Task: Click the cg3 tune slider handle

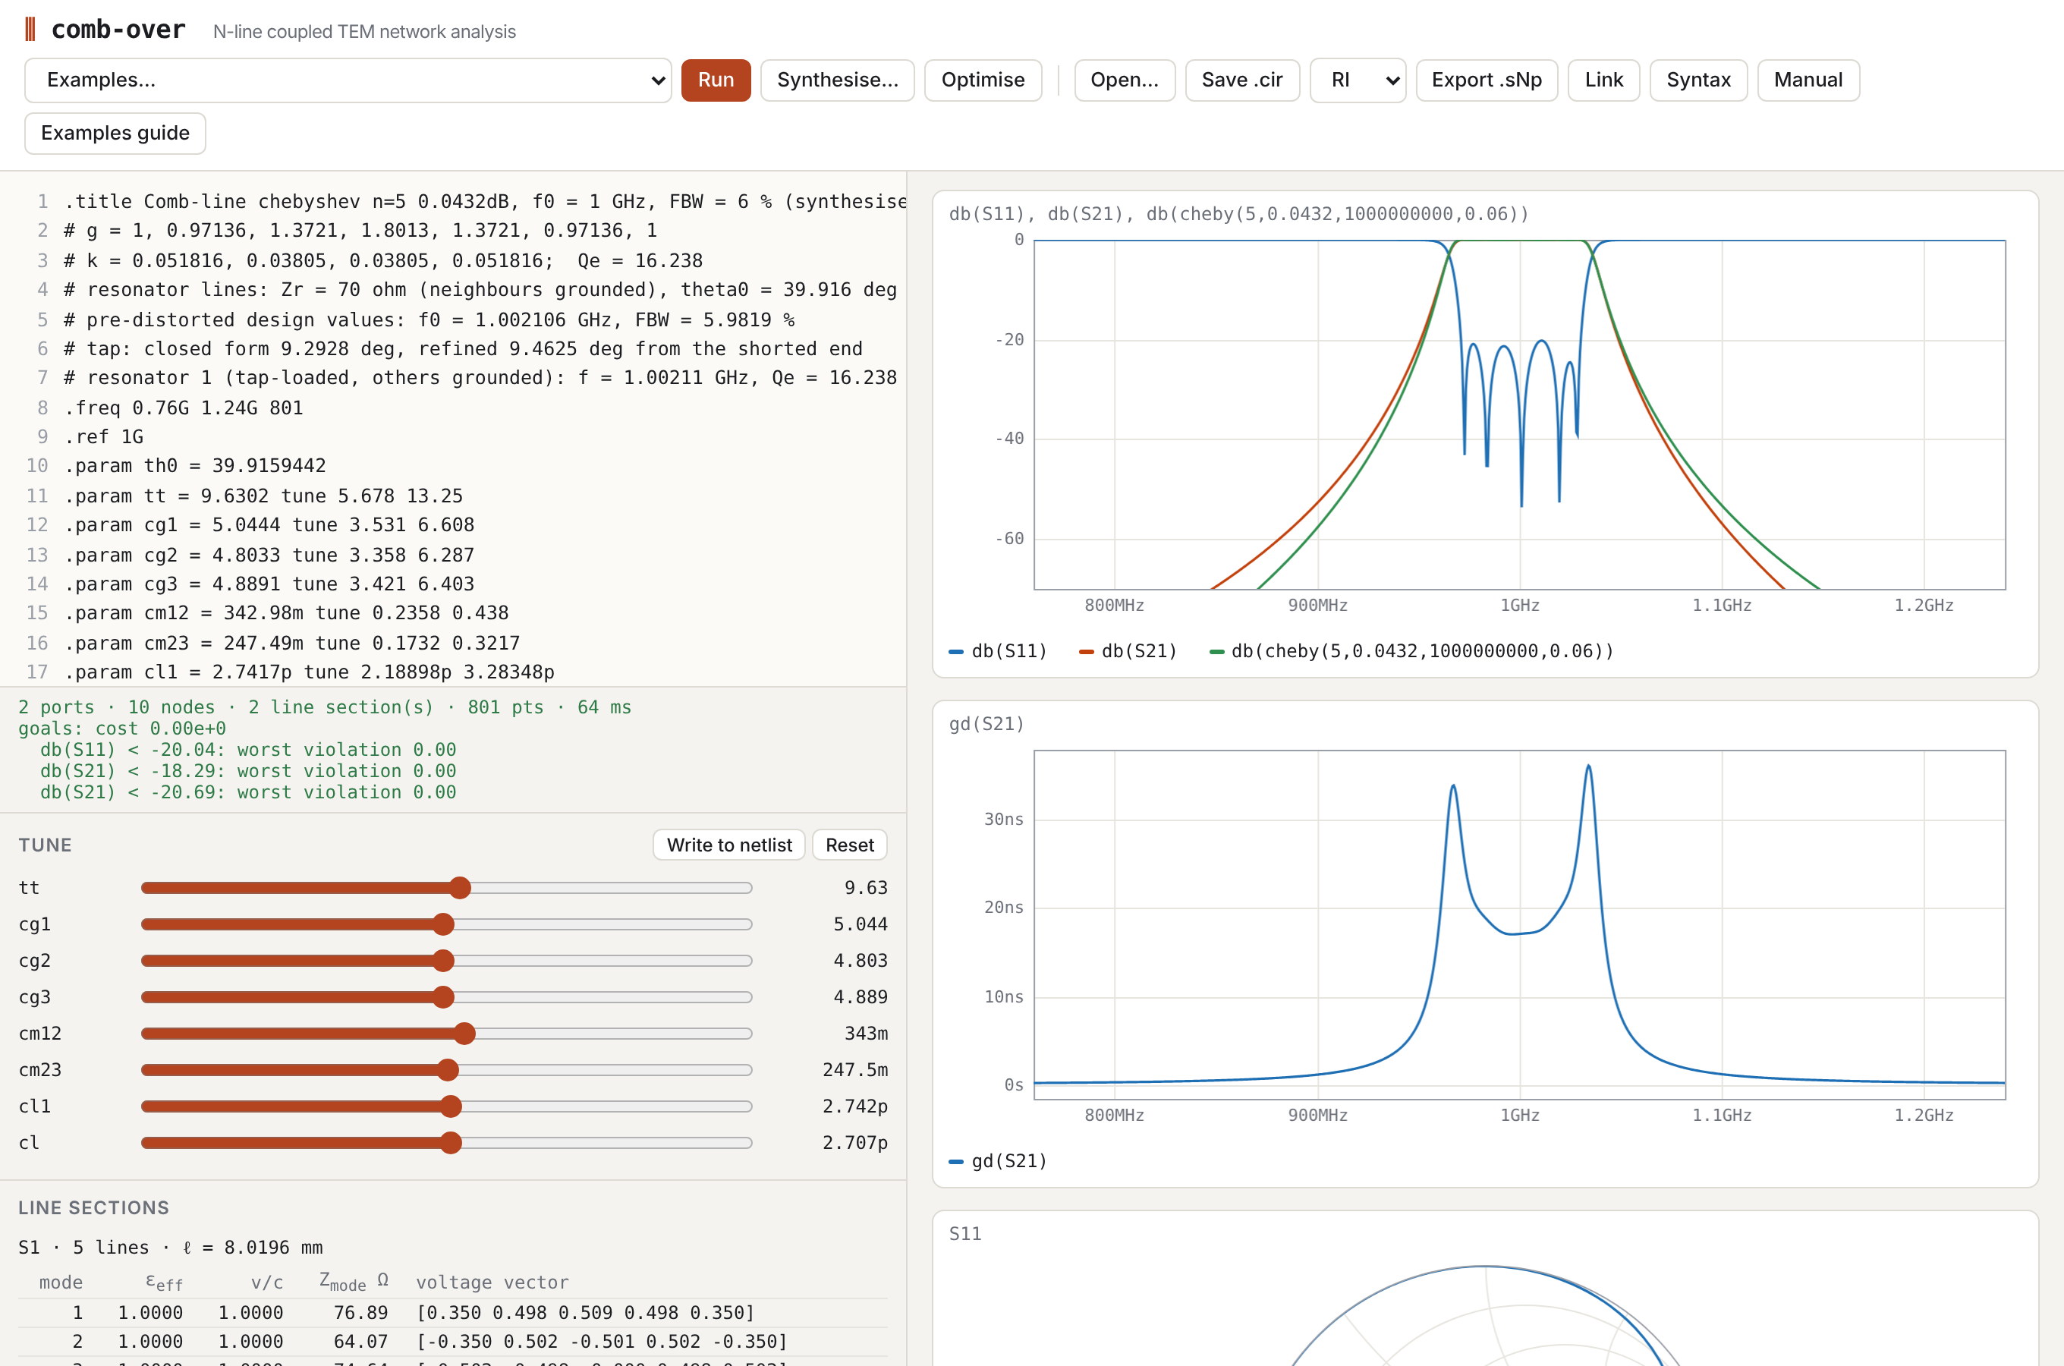Action: (443, 996)
